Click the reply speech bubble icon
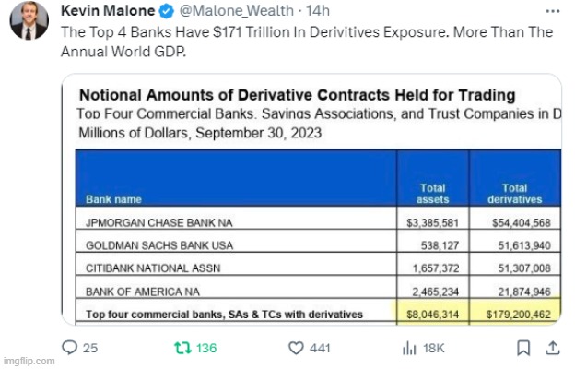575x369 pixels. click(x=69, y=348)
